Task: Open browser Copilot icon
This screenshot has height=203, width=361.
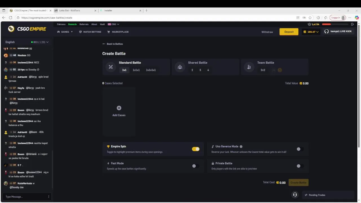Action: (x=357, y=17)
